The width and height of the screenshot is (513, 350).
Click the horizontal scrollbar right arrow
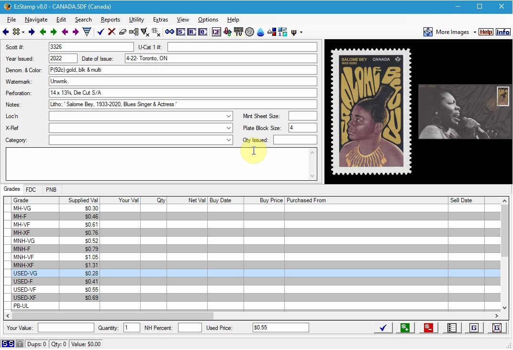pyautogui.click(x=497, y=316)
